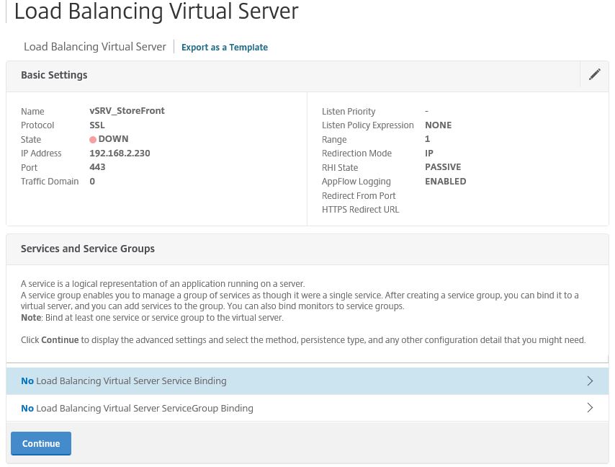615x467 pixels.
Task: Select the AppFlow Logging ENABLED value
Action: (x=445, y=181)
